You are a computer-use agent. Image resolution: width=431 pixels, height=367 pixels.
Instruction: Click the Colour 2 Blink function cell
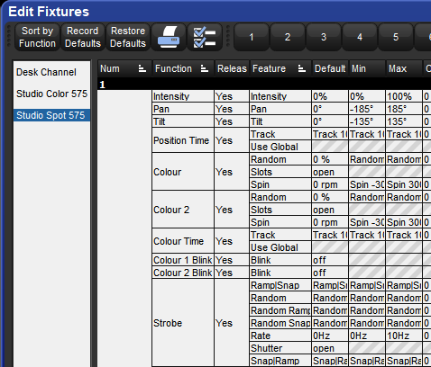(183, 273)
